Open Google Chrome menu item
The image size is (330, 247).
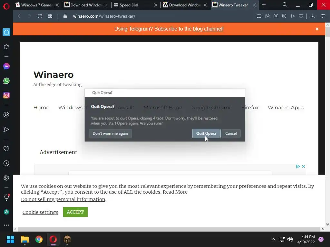coord(211,107)
